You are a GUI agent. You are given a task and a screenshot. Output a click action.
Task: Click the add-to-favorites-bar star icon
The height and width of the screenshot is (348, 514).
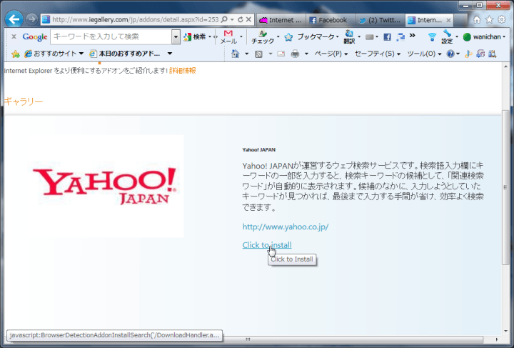click(x=15, y=54)
